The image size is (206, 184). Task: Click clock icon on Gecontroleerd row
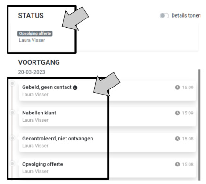pos(177,139)
